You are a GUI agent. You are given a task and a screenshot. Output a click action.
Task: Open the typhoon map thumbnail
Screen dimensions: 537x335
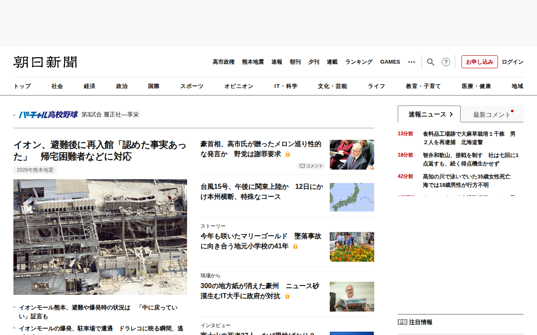click(352, 197)
